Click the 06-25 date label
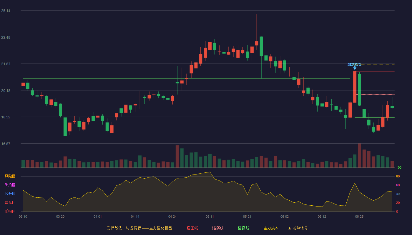Viewport: 412px width, 235px height. pyautogui.click(x=359, y=216)
